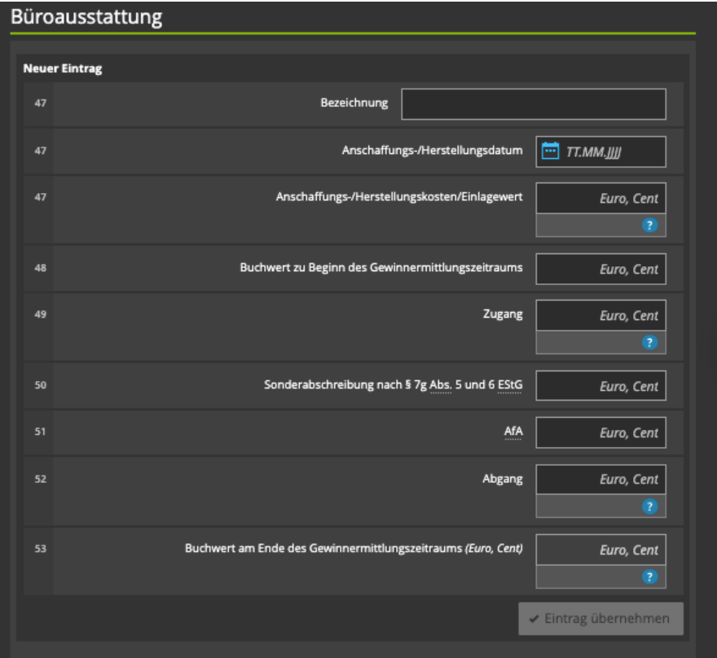The image size is (717, 658).
Task: Click help icon below Anschaffungs-/Herstellungskosten field
Action: 649,226
